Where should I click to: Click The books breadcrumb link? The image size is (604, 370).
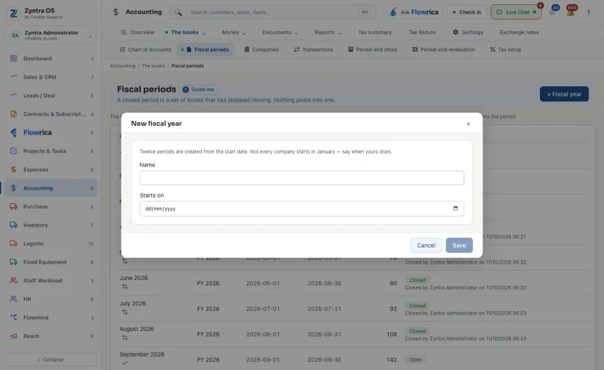click(x=154, y=66)
